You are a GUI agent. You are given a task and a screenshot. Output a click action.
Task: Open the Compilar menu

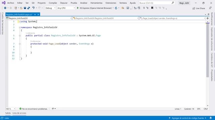[53, 3]
